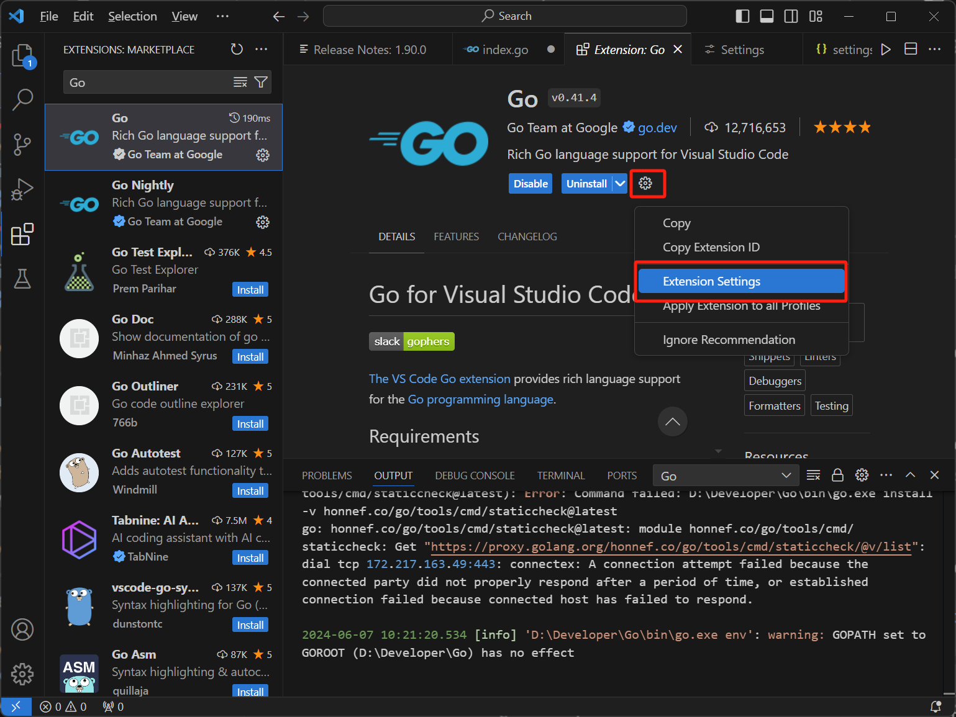Click the title bar Search command box

(x=505, y=16)
